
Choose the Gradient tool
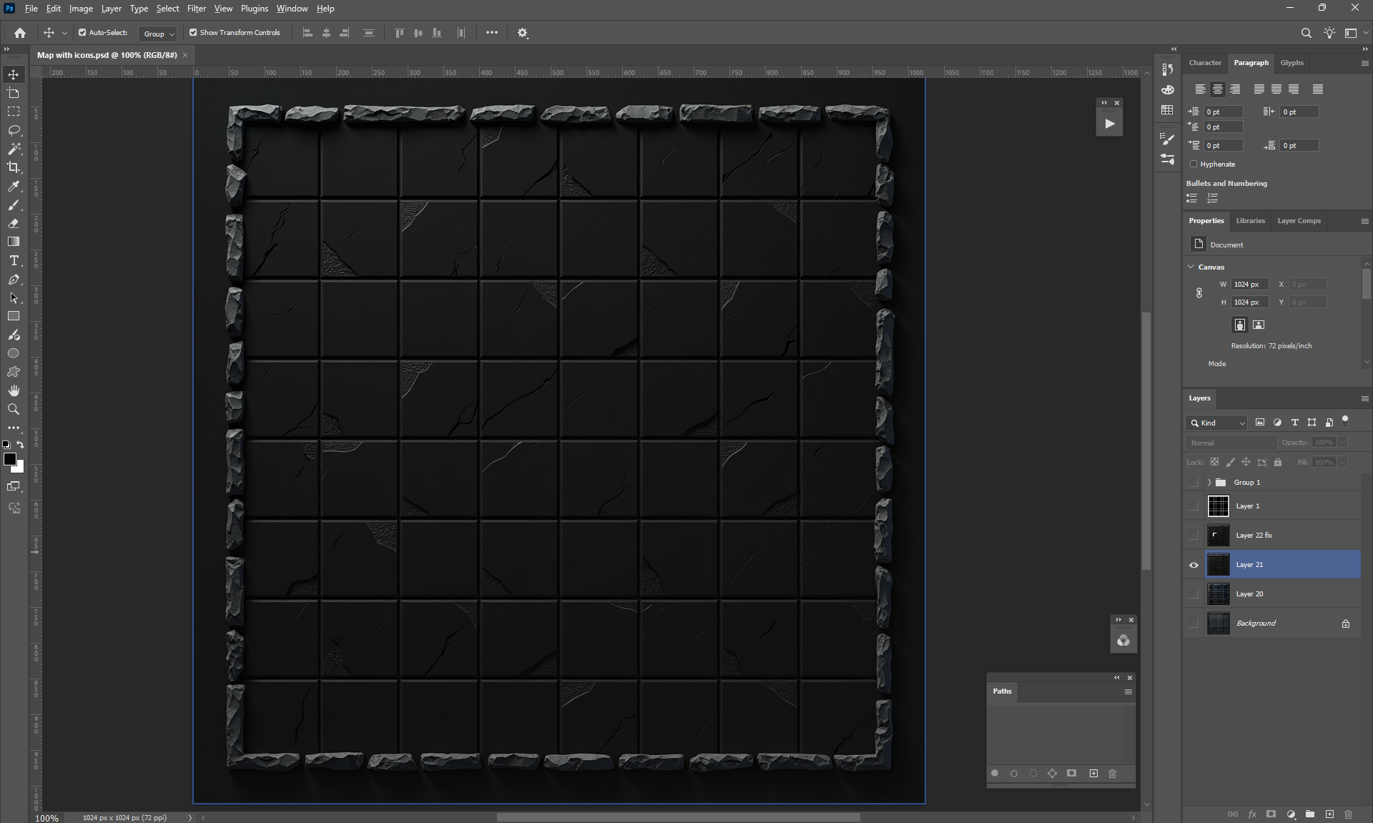pos(14,242)
